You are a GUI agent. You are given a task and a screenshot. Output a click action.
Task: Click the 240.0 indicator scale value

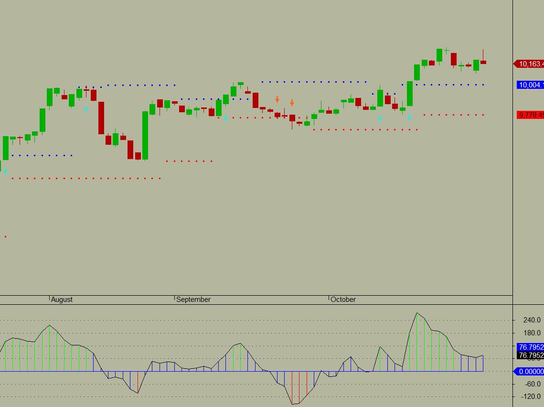coord(532,320)
